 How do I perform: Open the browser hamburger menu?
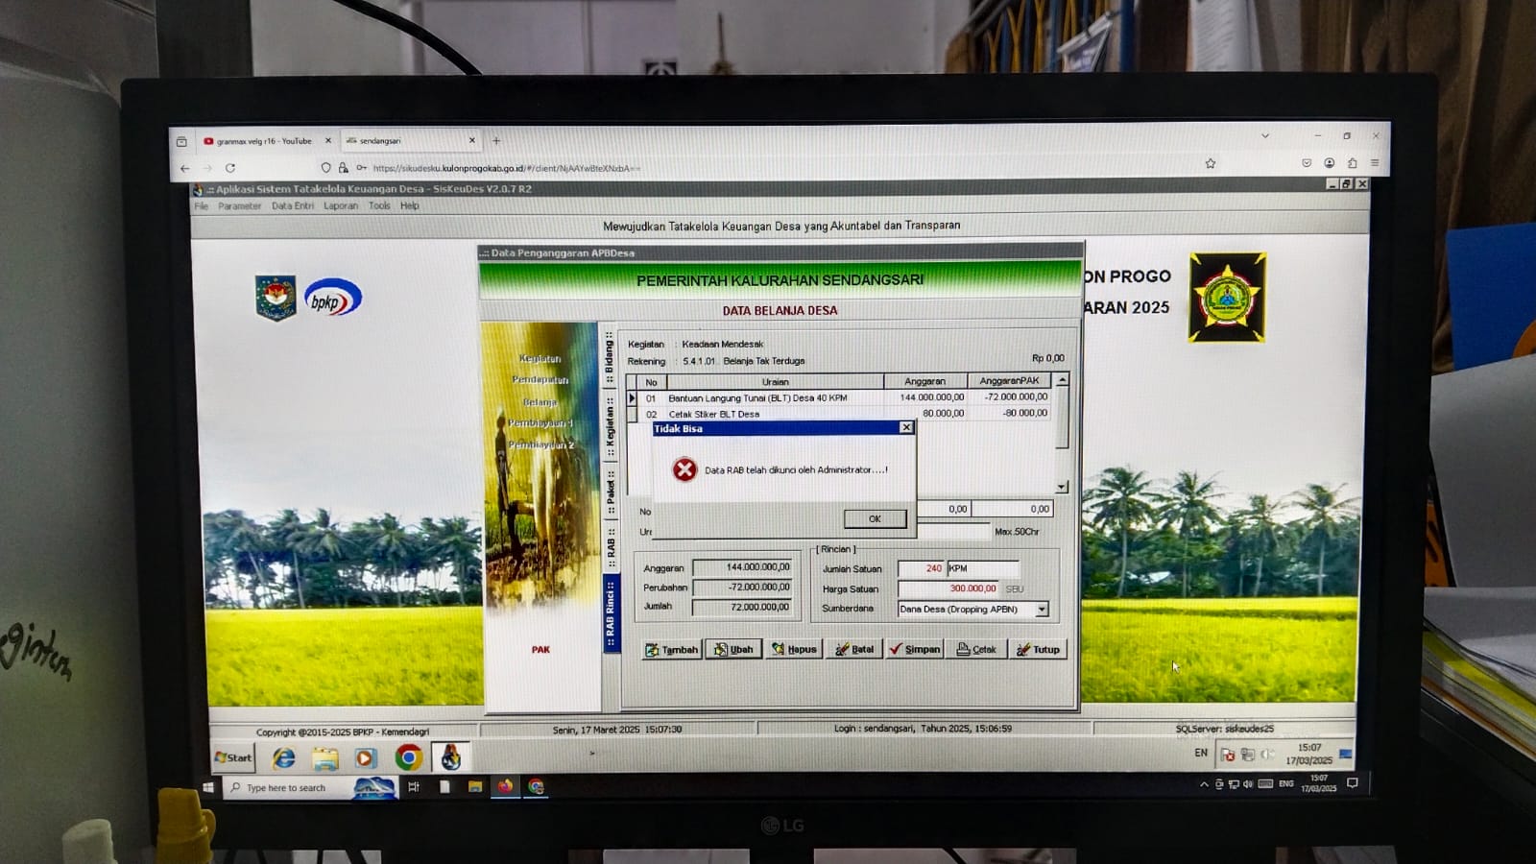[x=1375, y=163]
